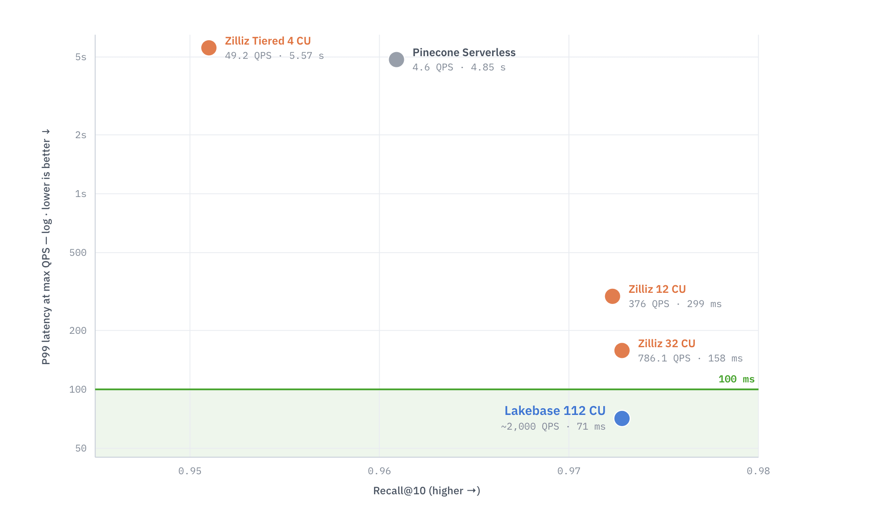Click the "~2,000 QPS · 71 ms" value

[553, 427]
